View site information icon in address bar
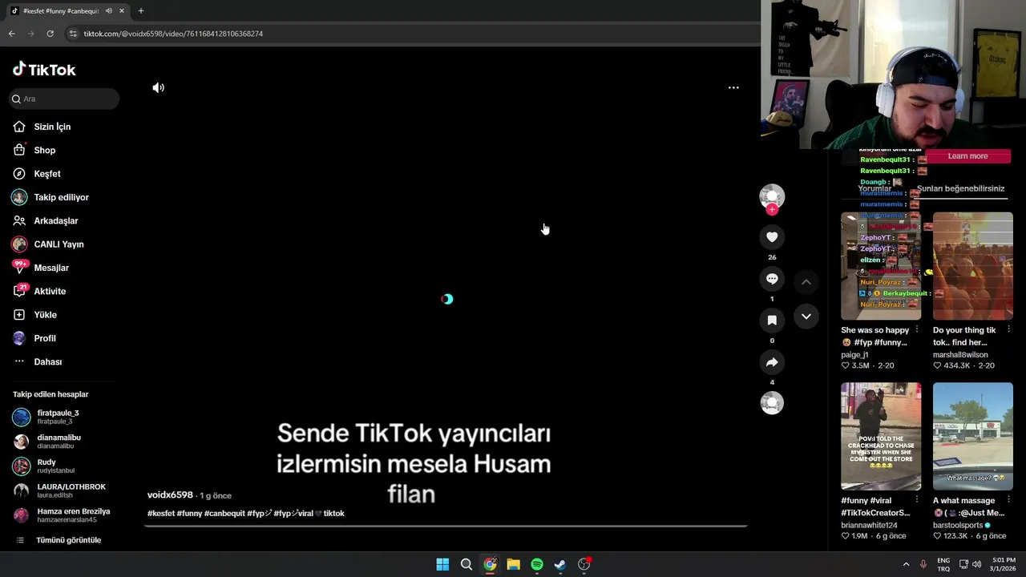Viewport: 1026px width, 577px height. coord(73,34)
